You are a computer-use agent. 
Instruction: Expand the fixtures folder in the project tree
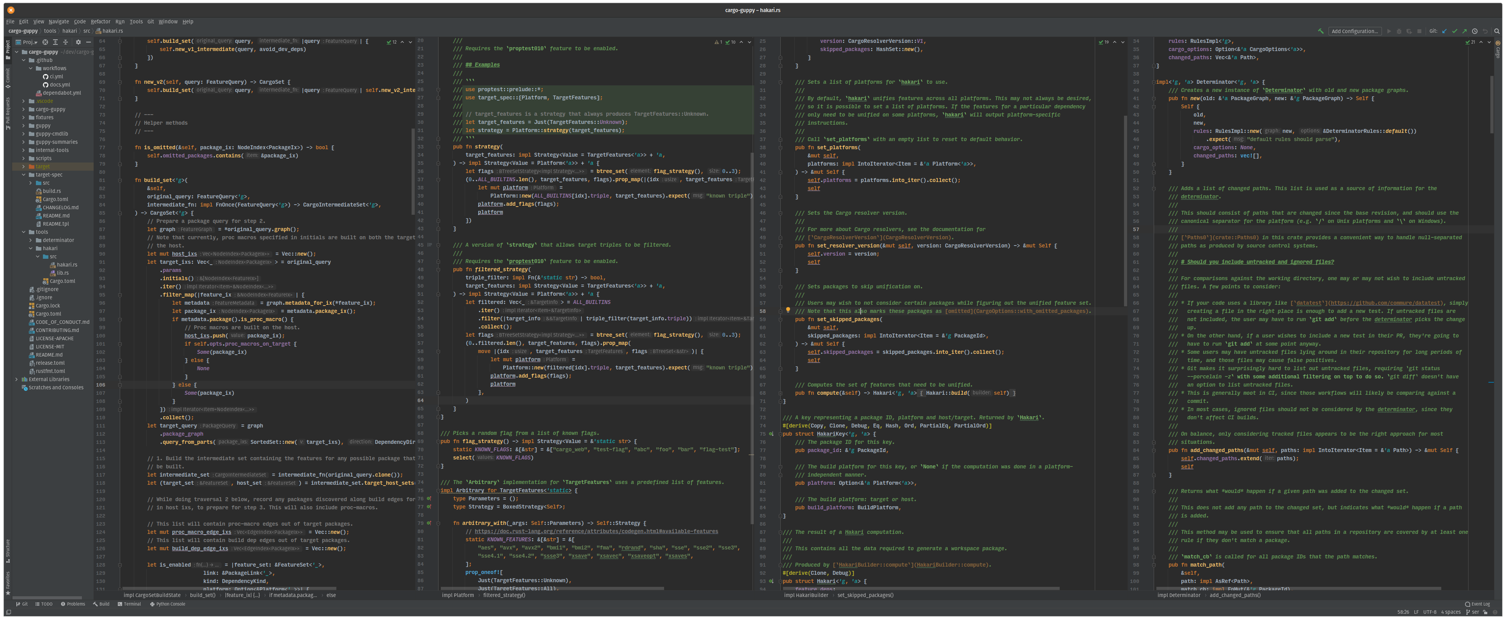23,117
